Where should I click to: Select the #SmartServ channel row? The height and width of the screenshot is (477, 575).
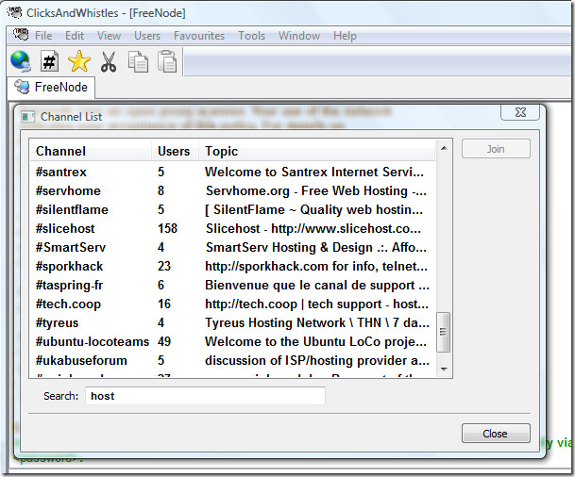click(x=233, y=248)
